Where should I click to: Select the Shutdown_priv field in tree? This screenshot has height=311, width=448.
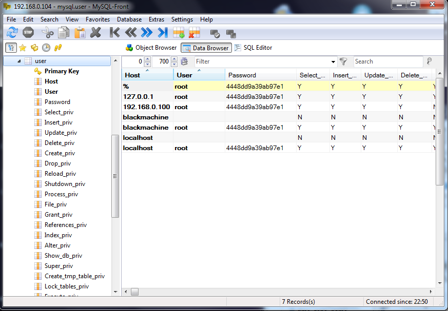point(65,184)
